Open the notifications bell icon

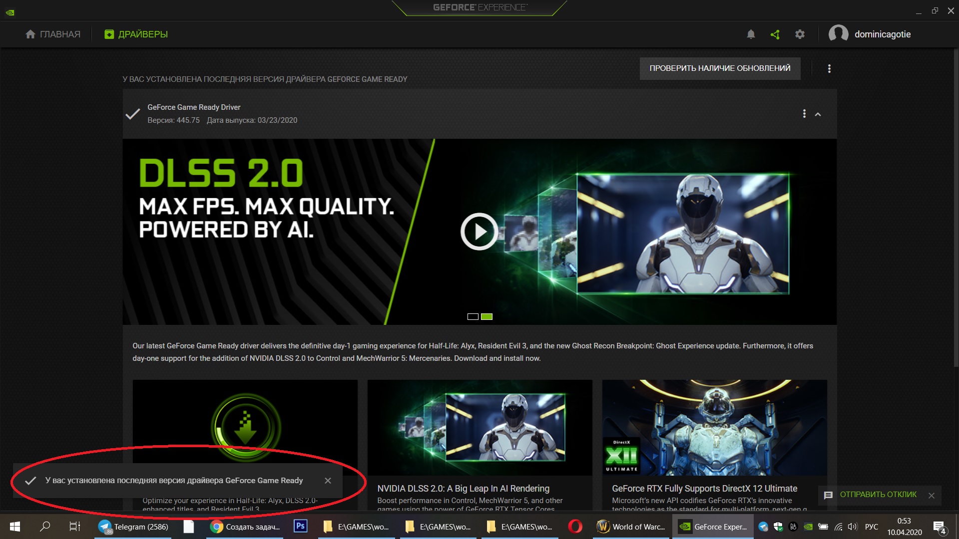[751, 34]
